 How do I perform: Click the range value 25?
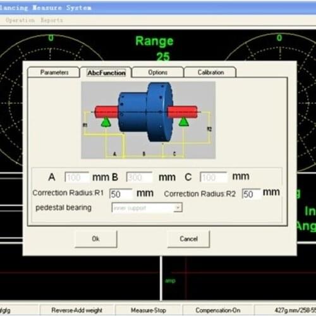(x=163, y=56)
